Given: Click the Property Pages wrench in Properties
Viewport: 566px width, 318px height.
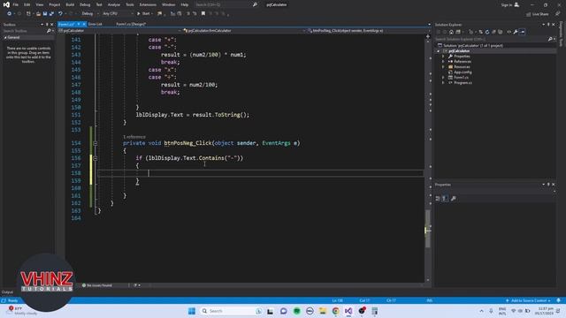Looking at the screenshot, I should [454, 199].
